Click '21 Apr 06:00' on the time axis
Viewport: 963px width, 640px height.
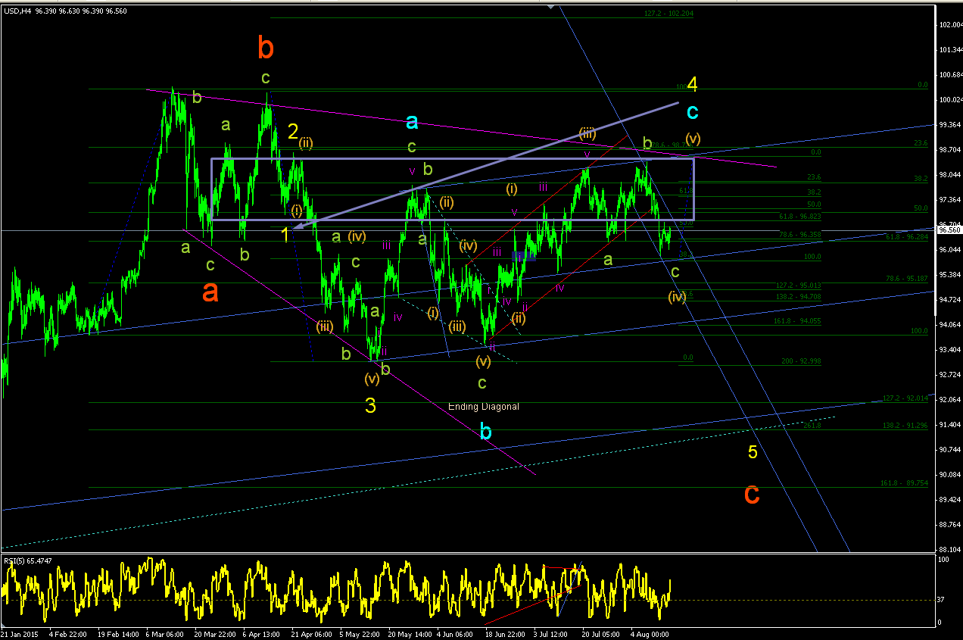[x=311, y=633]
